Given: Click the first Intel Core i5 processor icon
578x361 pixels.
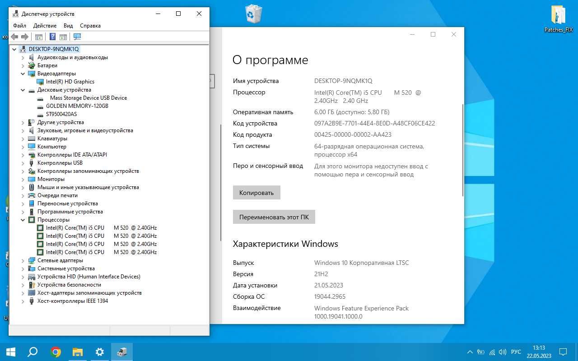Looking at the screenshot, I should pyautogui.click(x=40, y=228).
